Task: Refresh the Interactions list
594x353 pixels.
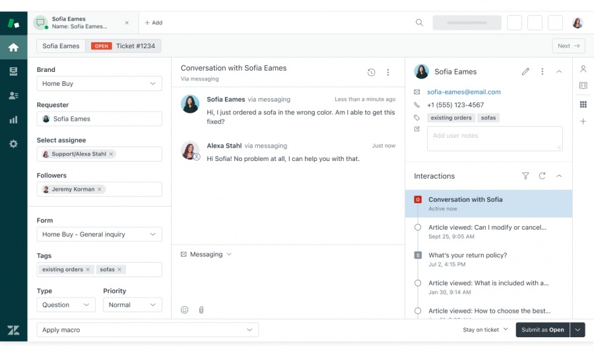Action: coord(542,176)
